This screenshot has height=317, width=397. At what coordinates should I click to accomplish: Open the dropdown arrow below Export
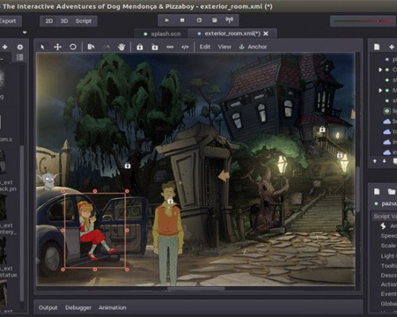[x=25, y=32]
